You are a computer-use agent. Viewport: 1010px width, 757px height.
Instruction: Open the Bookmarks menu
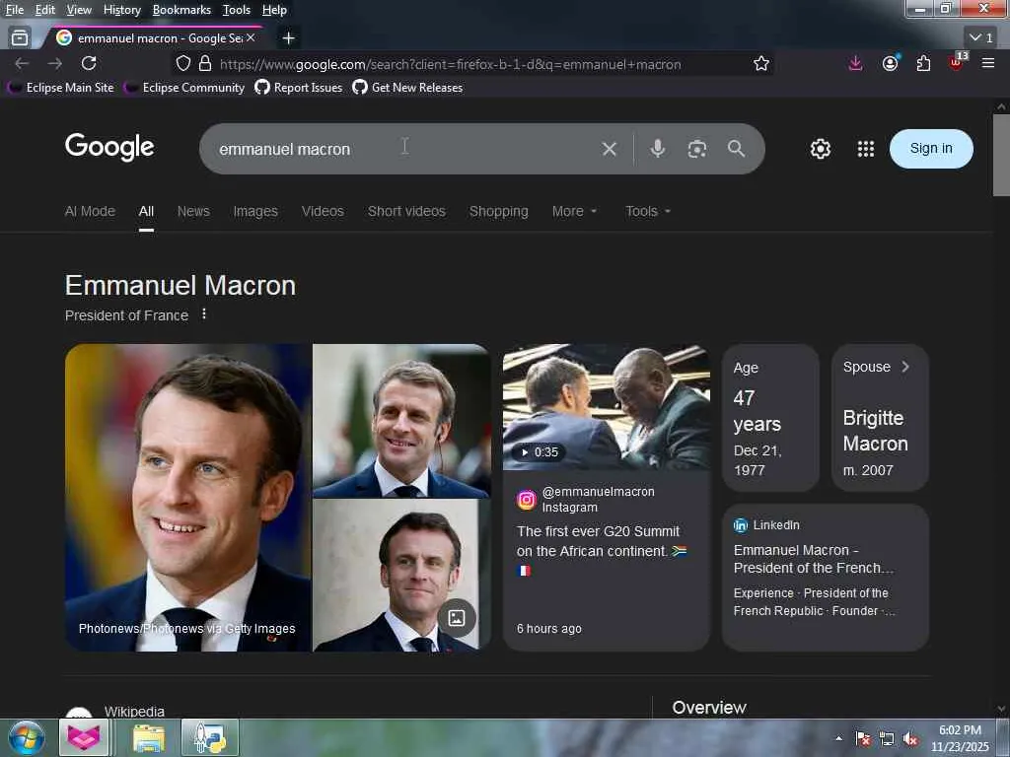click(x=181, y=10)
